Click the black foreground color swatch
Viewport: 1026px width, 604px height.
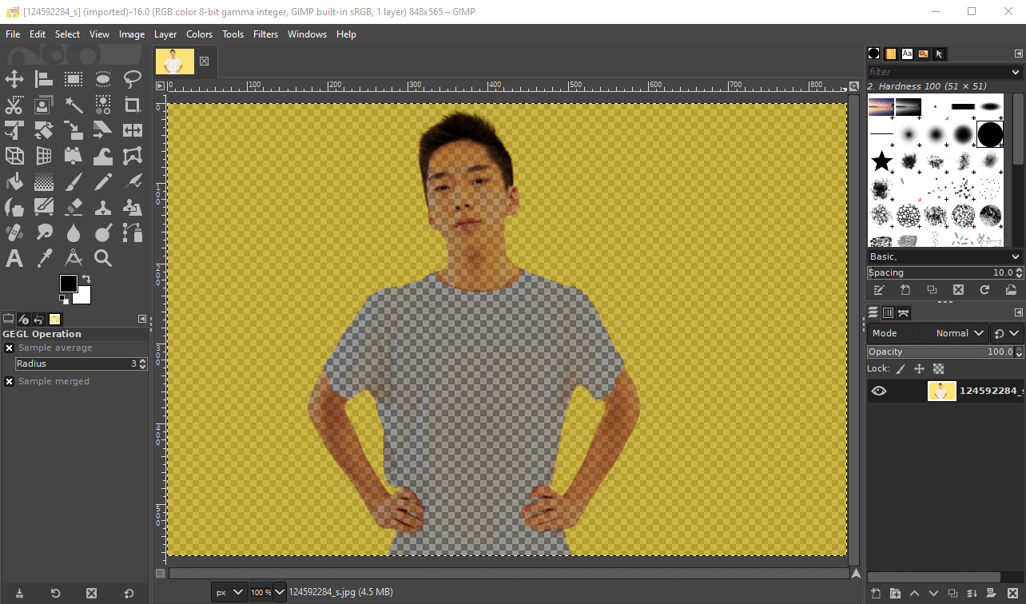coord(68,284)
